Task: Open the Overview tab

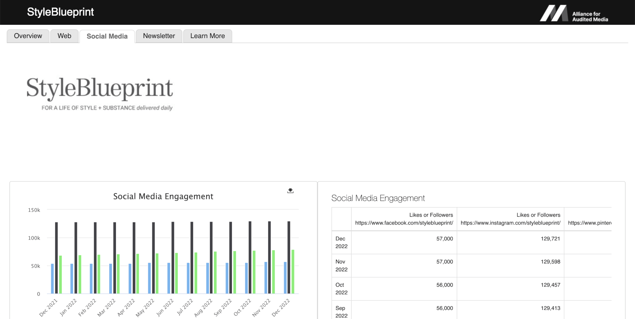Action: tap(28, 36)
